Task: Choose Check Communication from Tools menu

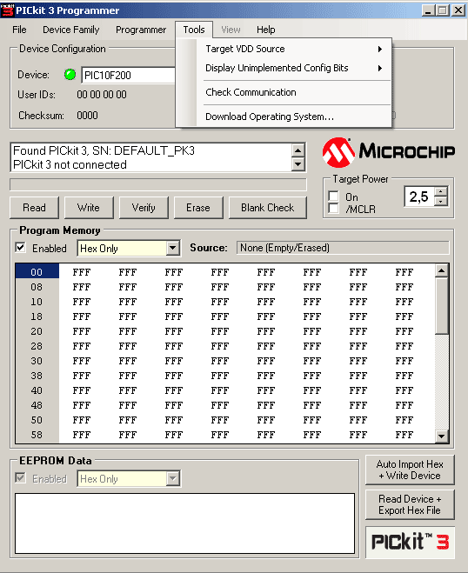Action: click(294, 92)
